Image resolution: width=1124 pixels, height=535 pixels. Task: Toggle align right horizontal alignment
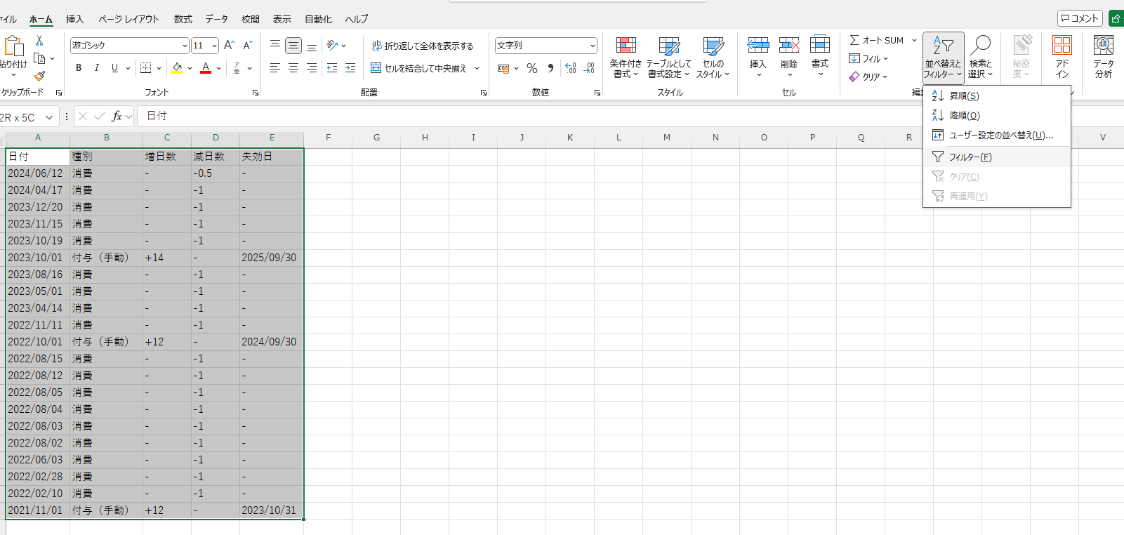pyautogui.click(x=312, y=68)
